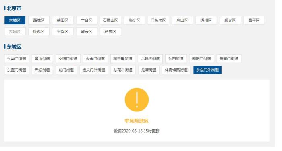Choose the 西城区 district
Image resolution: width=282 pixels, height=151 pixels.
(x=39, y=20)
